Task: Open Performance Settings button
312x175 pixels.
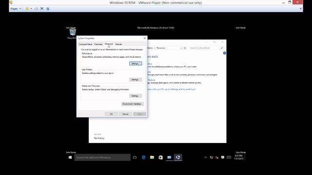Action: (136, 64)
